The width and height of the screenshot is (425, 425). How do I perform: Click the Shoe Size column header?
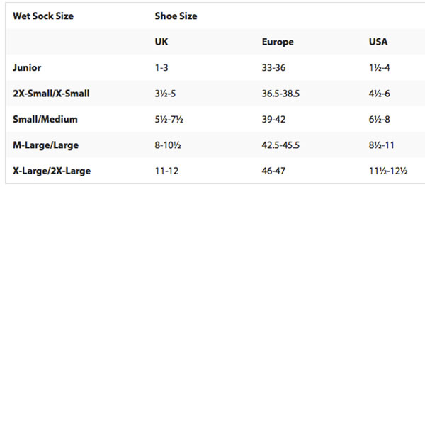point(176,16)
